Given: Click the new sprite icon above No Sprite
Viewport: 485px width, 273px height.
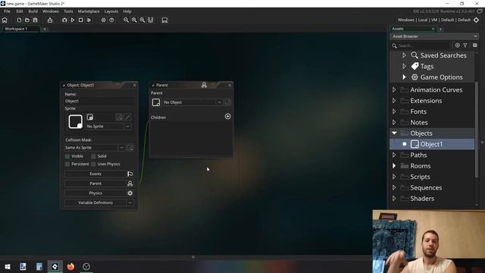Looking at the screenshot, I should 90,117.
